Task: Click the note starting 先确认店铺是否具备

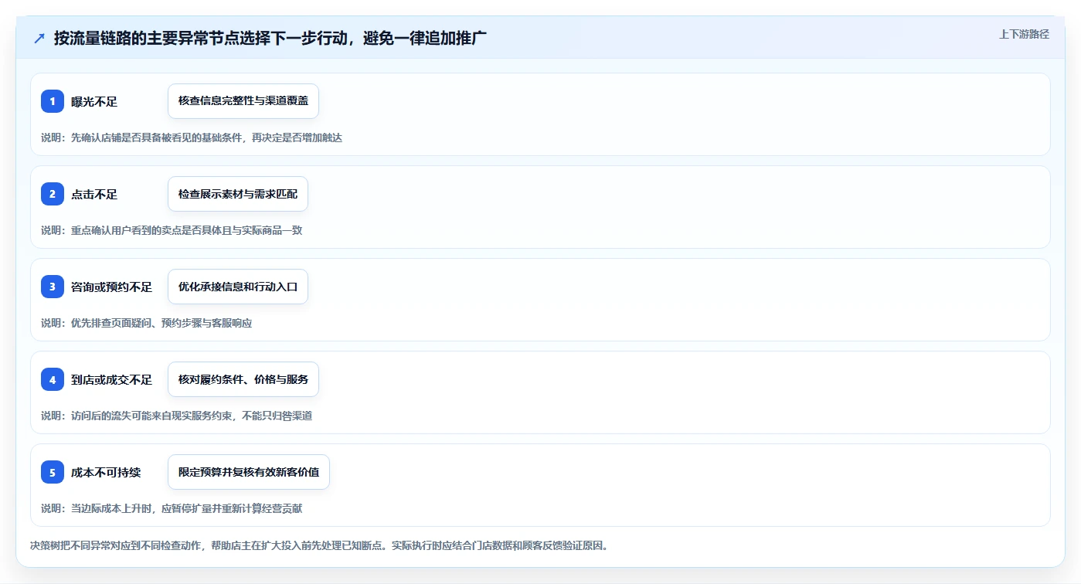Action: point(192,138)
